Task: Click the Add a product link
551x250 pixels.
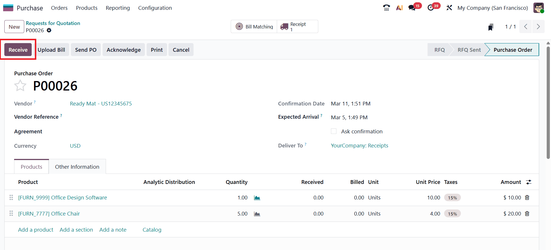Action: pyautogui.click(x=36, y=230)
